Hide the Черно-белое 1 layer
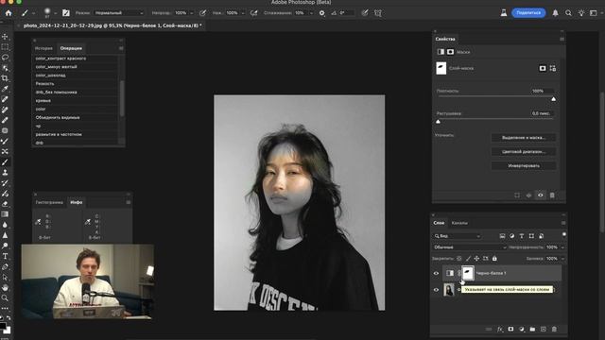Screen dimensions: 605x340 pos(437,273)
